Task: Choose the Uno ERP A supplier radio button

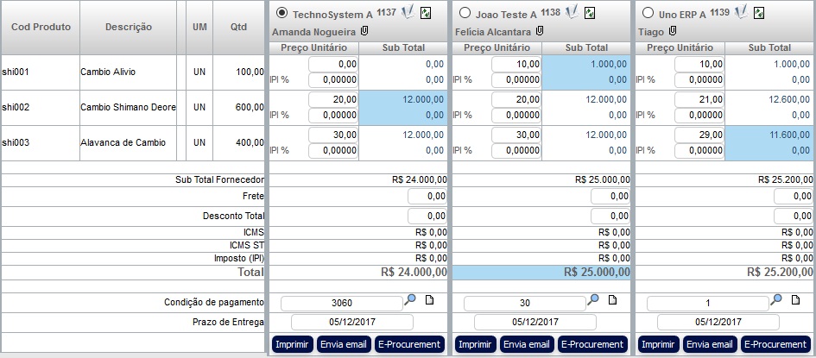Action: [648, 14]
